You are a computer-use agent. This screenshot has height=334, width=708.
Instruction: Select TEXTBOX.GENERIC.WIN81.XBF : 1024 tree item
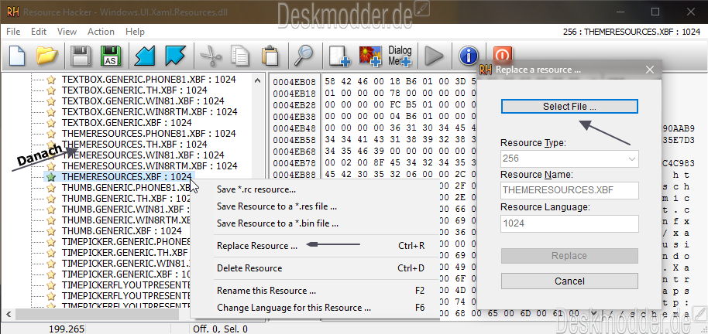[143, 101]
